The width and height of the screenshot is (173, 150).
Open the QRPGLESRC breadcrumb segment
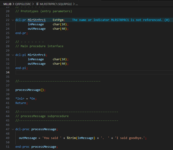tap(23, 4)
